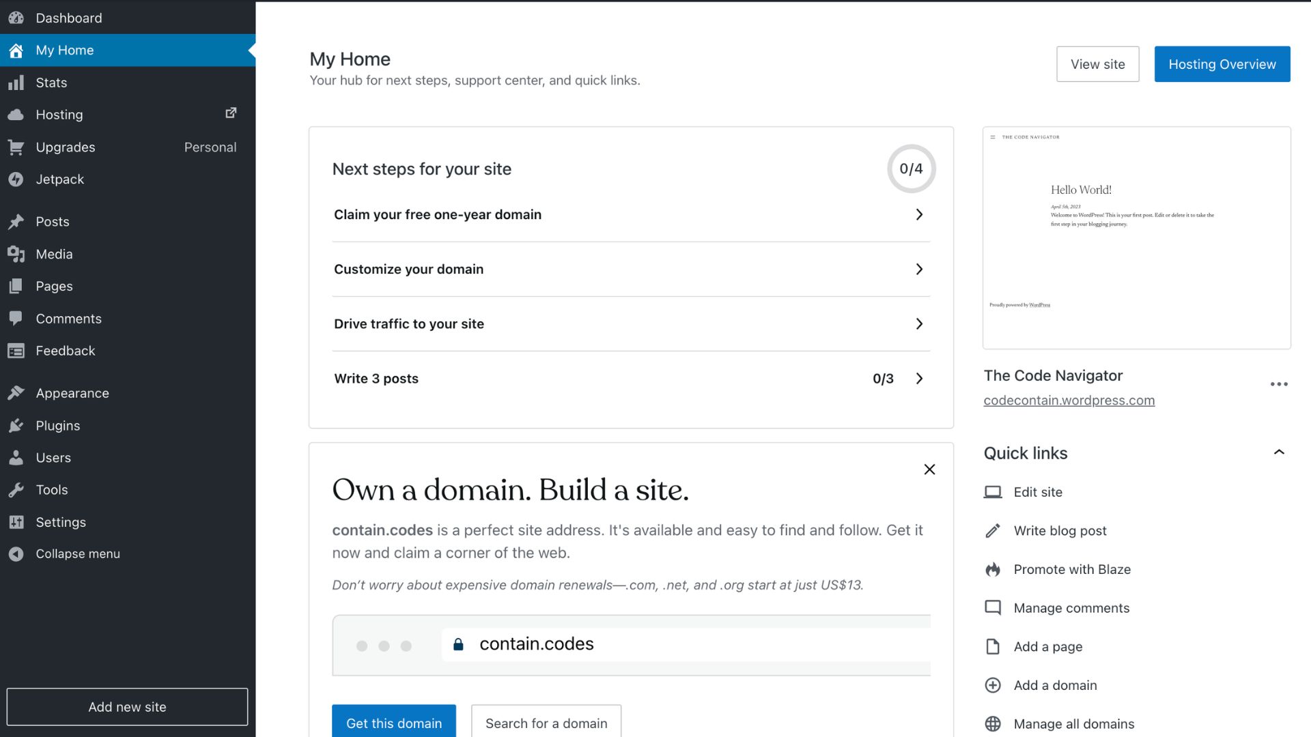Screen dimensions: 1311x737
Task: Collapse the Quick links section
Action: 1279,452
